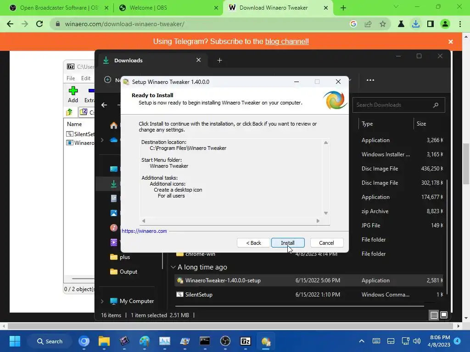This screenshot has width=470, height=352.
Task: Add a new tab in File Explorer
Action: (219, 60)
